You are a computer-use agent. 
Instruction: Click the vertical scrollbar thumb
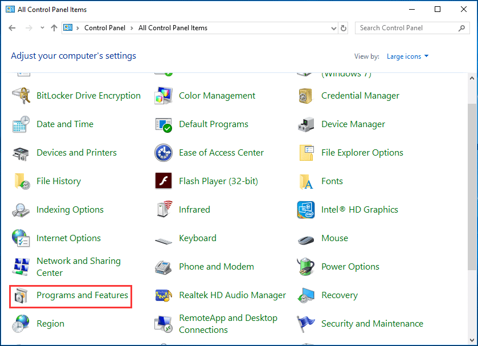click(472, 187)
